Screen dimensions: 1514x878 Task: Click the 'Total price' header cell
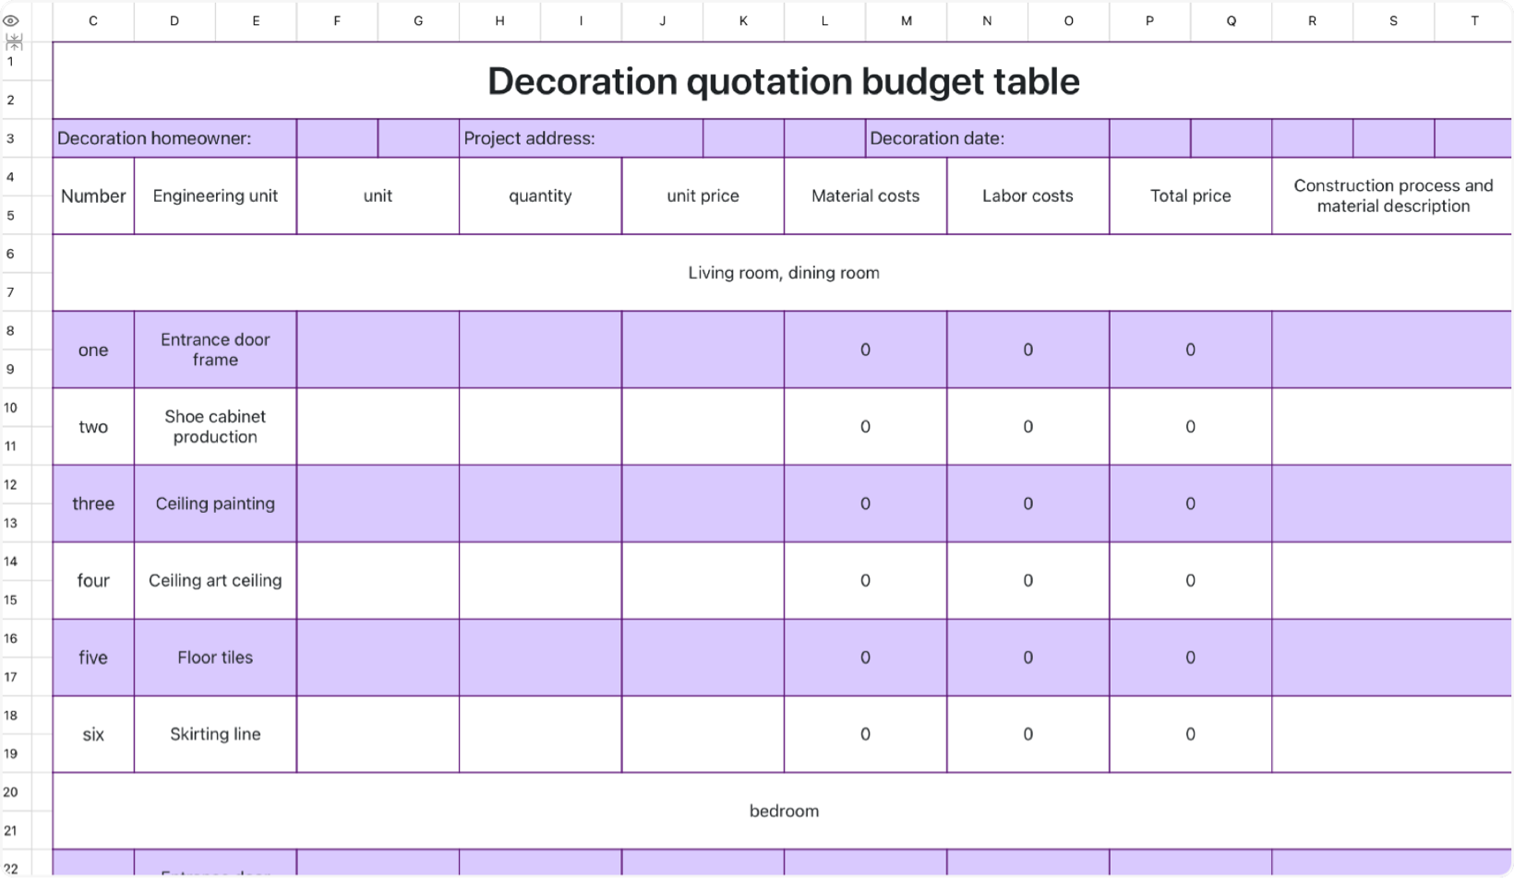point(1190,196)
